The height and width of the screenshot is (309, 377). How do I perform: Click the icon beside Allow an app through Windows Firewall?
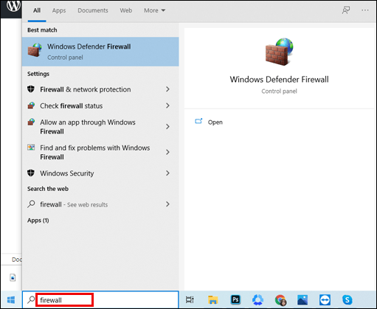point(31,122)
